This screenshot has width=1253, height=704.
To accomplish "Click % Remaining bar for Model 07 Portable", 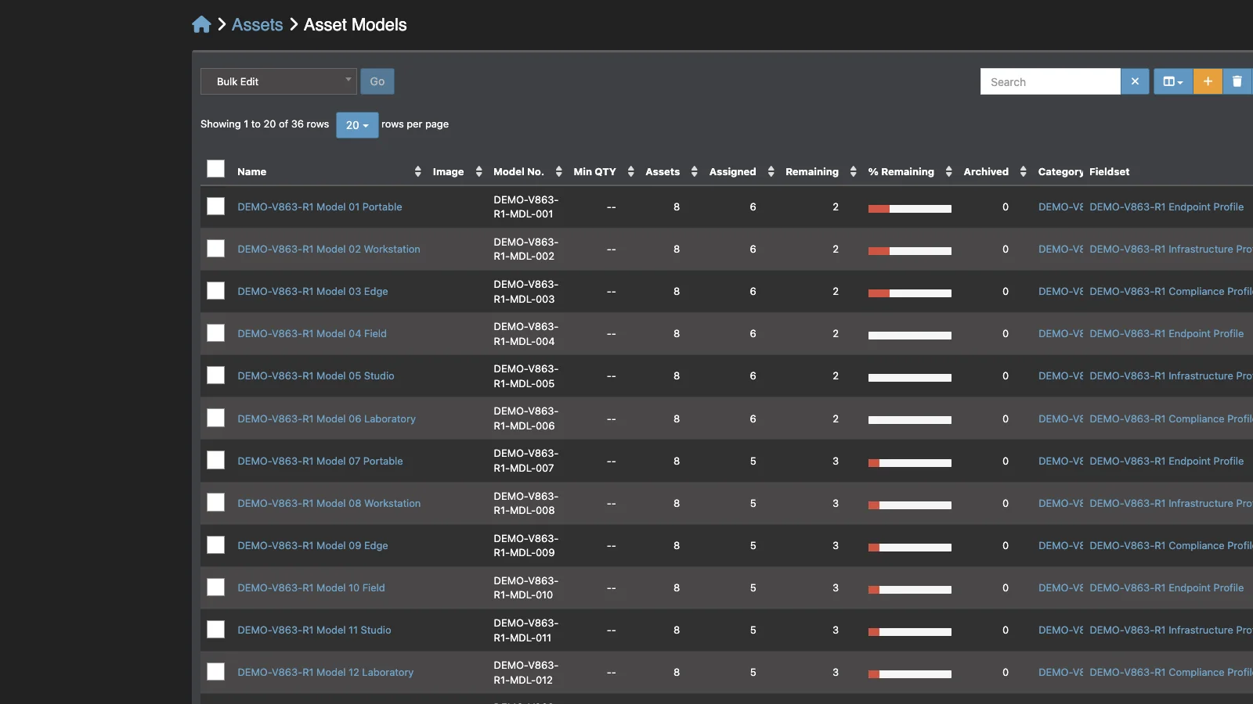I will coord(910,463).
